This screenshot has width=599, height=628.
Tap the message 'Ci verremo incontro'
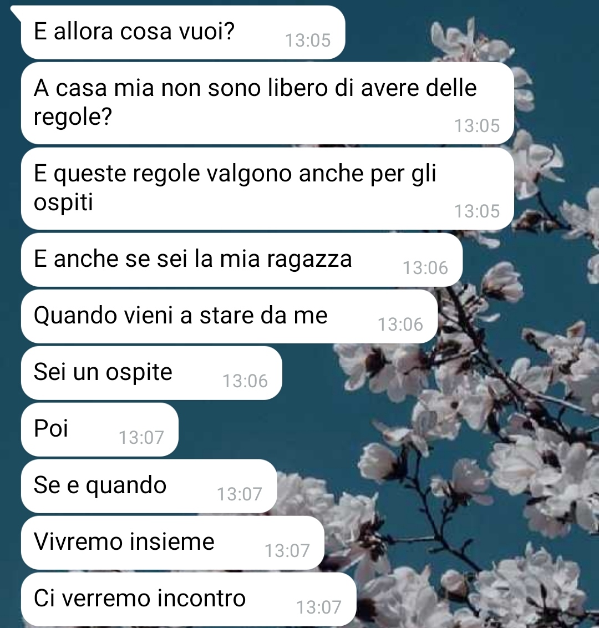coord(189,599)
